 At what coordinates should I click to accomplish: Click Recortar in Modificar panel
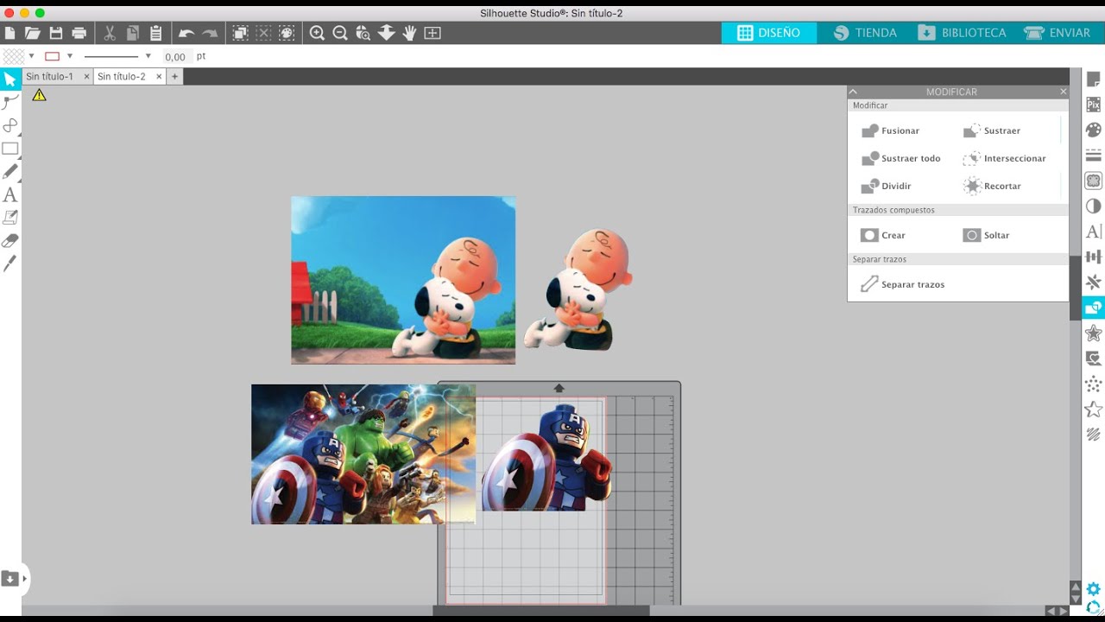tap(992, 186)
